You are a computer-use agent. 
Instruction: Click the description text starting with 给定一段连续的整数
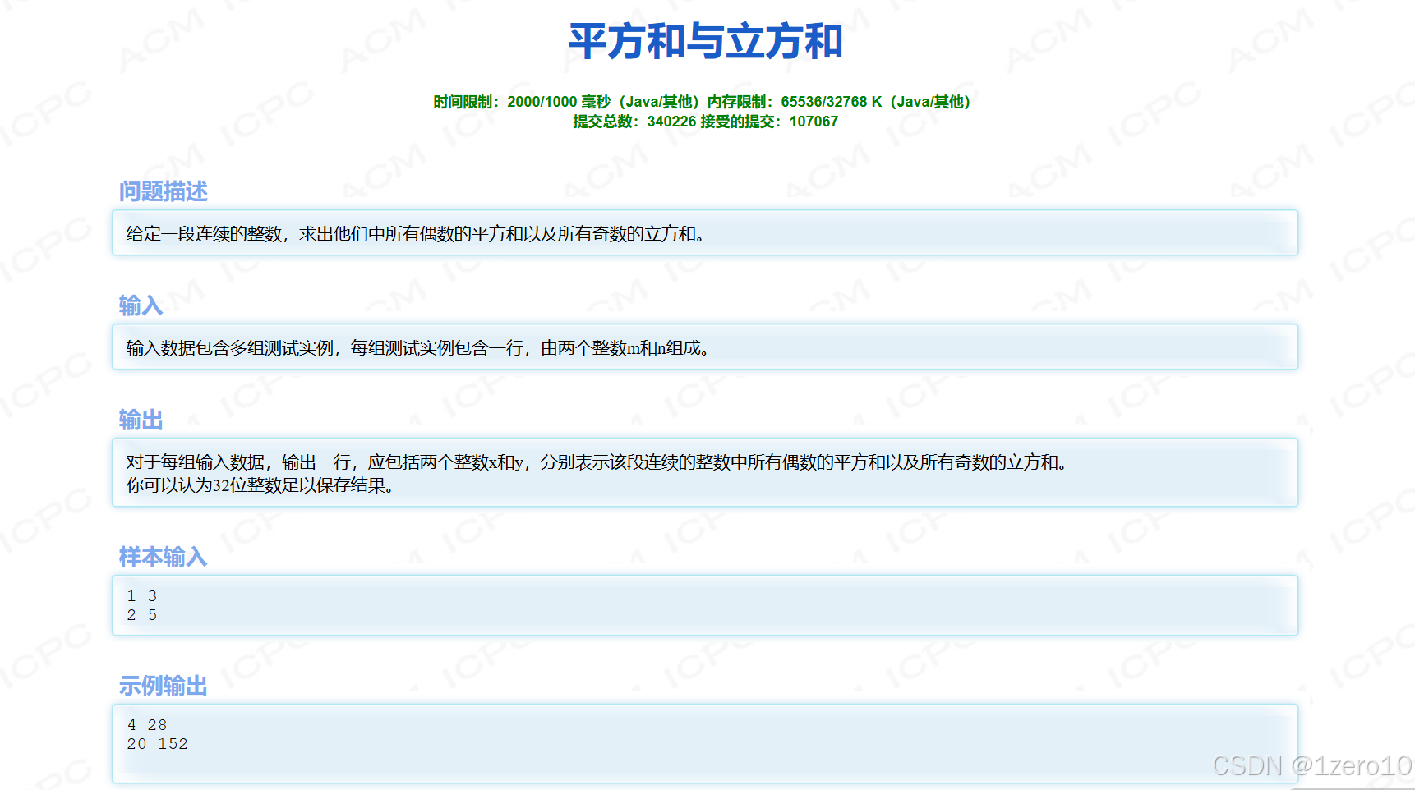(x=415, y=234)
